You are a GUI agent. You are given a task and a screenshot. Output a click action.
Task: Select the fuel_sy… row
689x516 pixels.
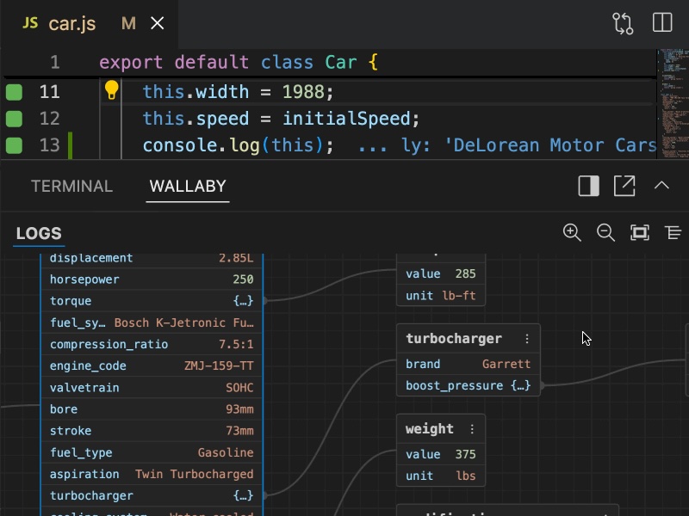pyautogui.click(x=152, y=323)
